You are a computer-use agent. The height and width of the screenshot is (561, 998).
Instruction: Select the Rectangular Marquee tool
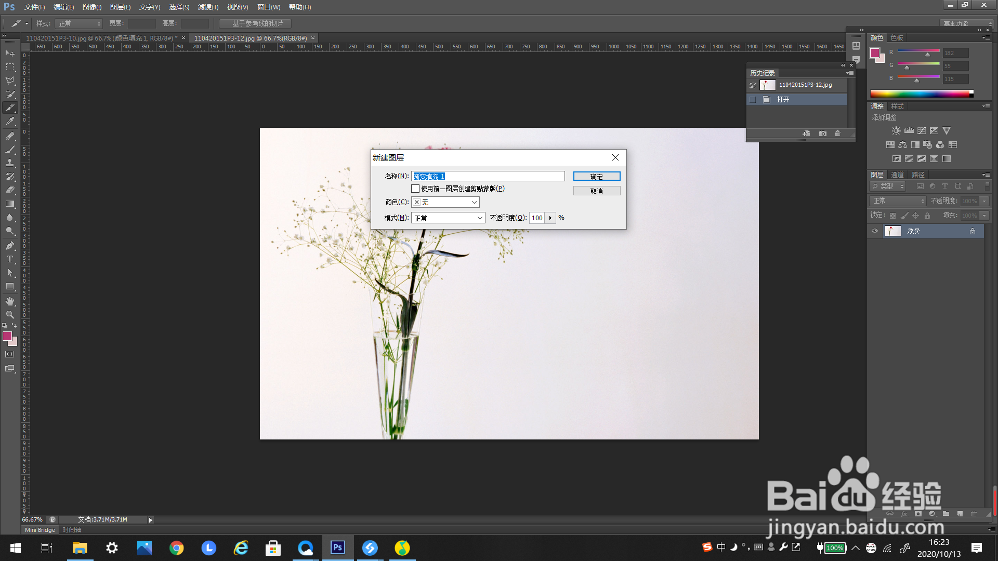pyautogui.click(x=9, y=67)
